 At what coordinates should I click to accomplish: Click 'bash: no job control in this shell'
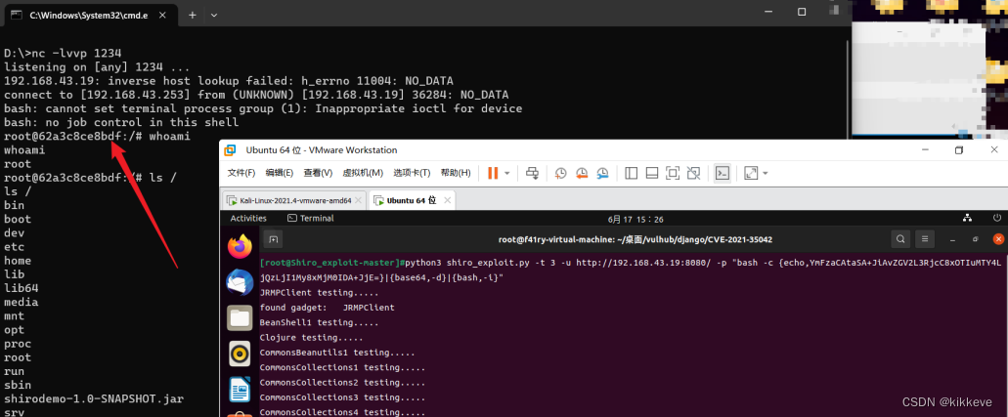121,122
